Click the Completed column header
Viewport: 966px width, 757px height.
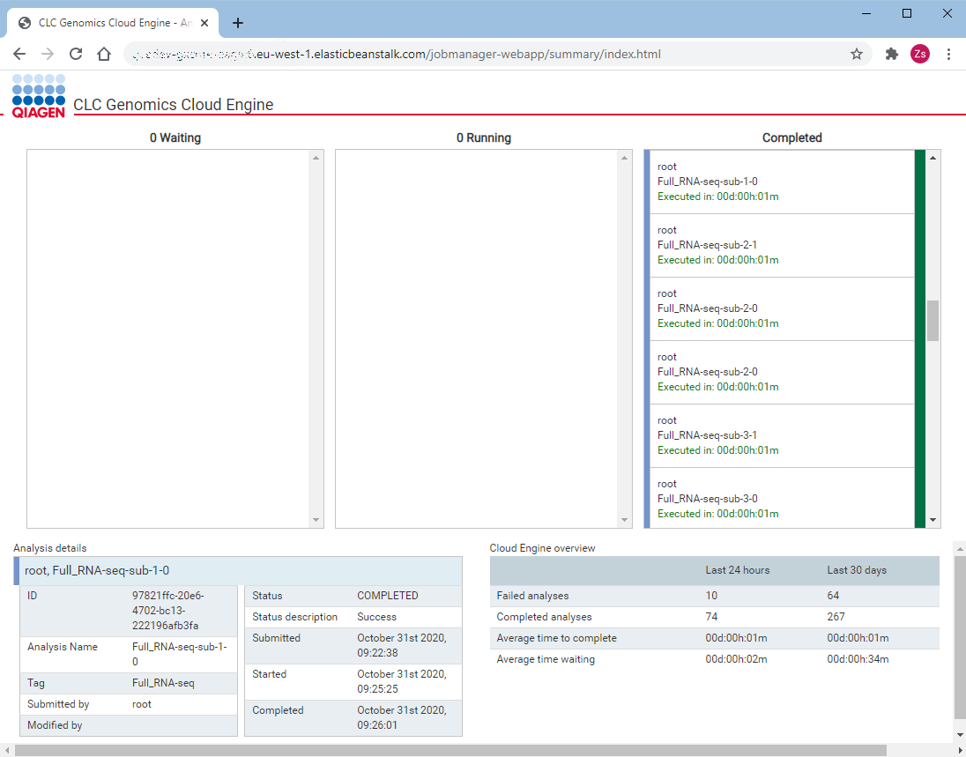pyautogui.click(x=792, y=138)
